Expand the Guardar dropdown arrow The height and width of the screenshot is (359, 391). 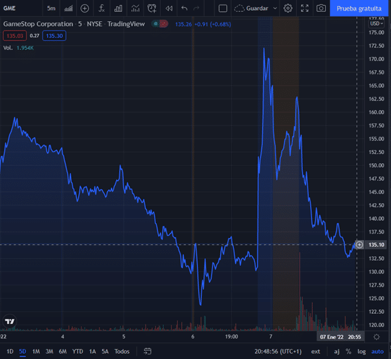click(275, 8)
